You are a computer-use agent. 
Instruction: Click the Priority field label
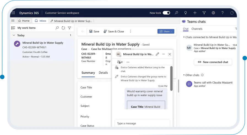tap(85, 117)
